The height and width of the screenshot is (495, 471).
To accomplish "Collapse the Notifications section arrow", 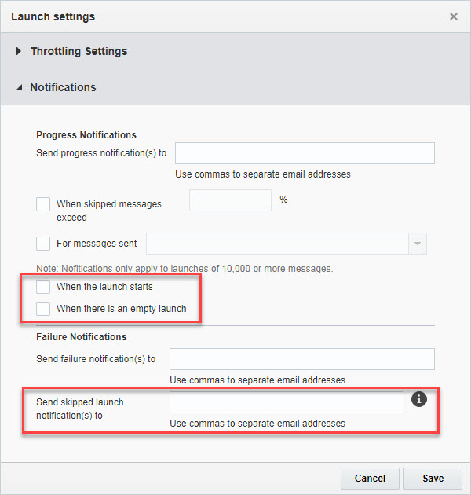I will coord(19,88).
